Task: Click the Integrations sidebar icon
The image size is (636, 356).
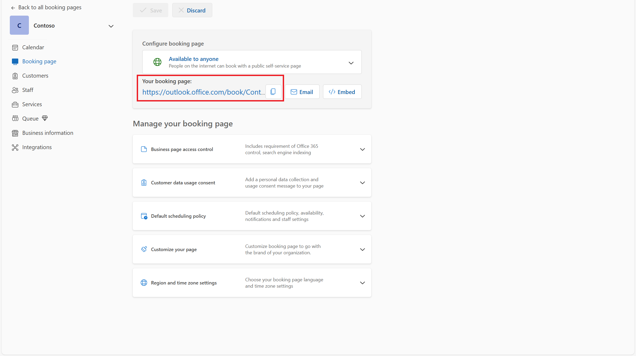Action: pyautogui.click(x=15, y=147)
